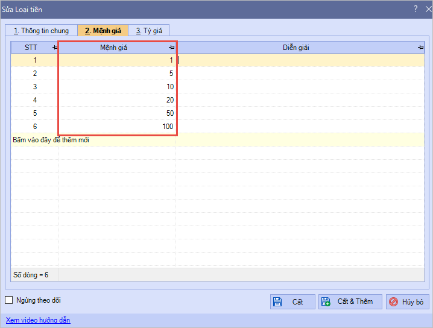Click the Cất & Thêm button

350,301
